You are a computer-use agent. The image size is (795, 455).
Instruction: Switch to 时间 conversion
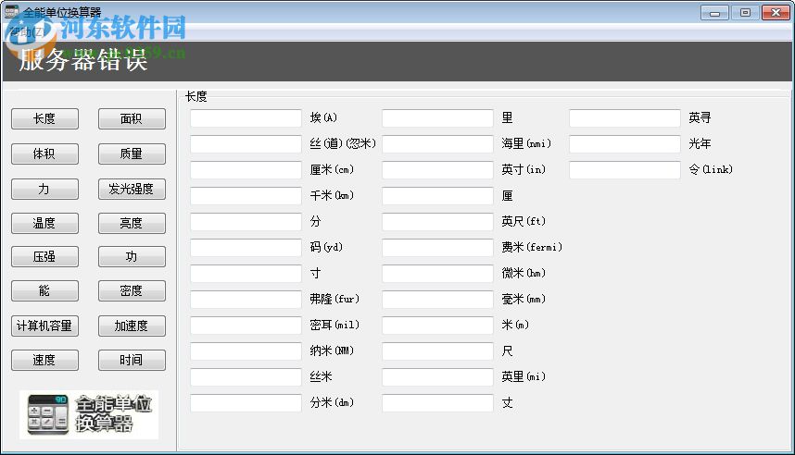tap(132, 361)
